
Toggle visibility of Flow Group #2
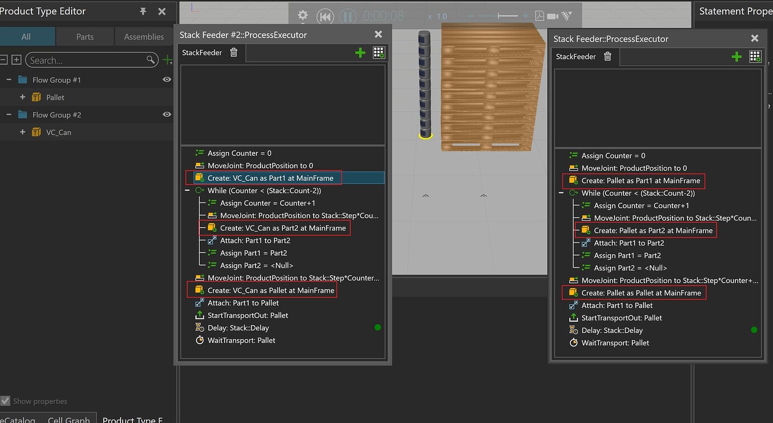pyautogui.click(x=166, y=115)
